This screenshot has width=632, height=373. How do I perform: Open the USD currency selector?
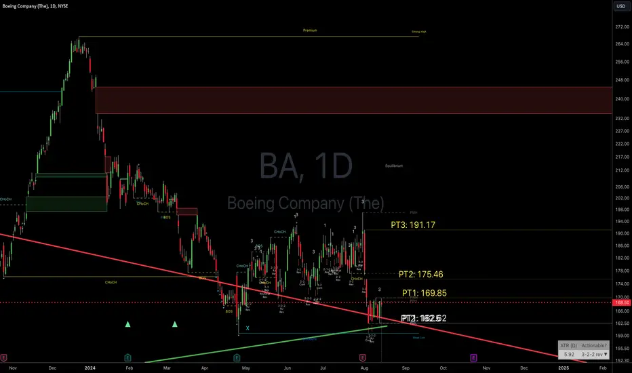621,6
